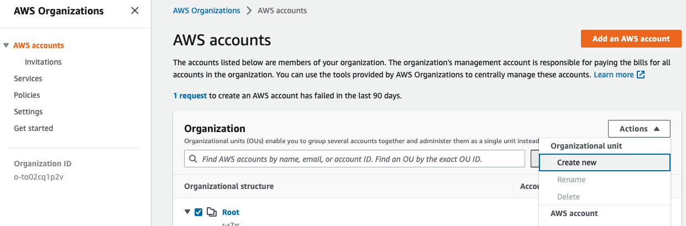Collapse the Root tree node
The image size is (686, 226).
pyautogui.click(x=187, y=212)
